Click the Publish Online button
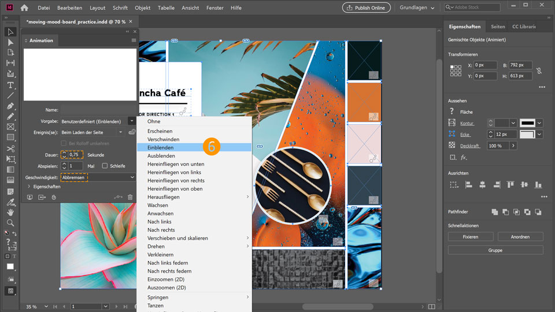The image size is (555, 312). tap(366, 8)
